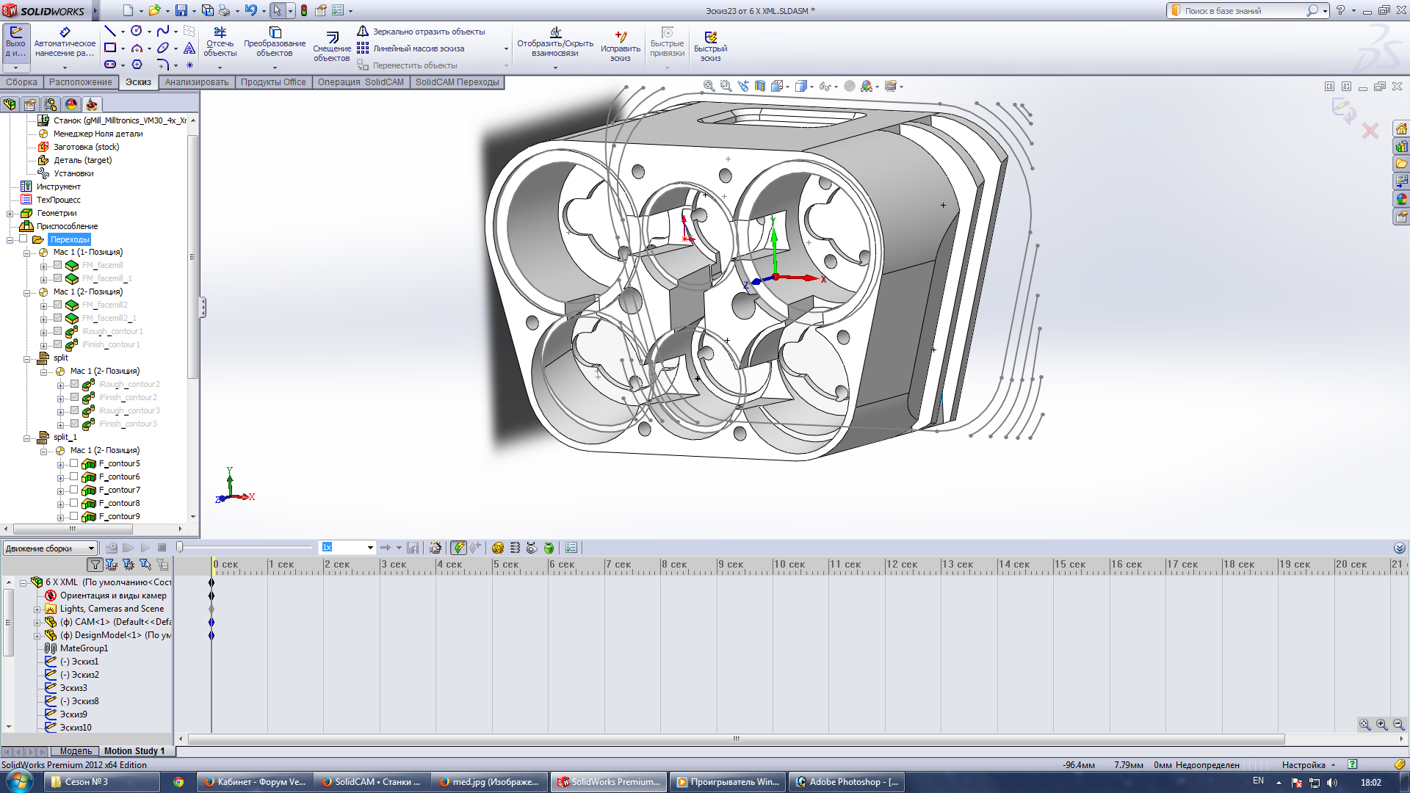The height and width of the screenshot is (793, 1410).
Task: Open playback speed 1x dropdown
Action: 369,548
